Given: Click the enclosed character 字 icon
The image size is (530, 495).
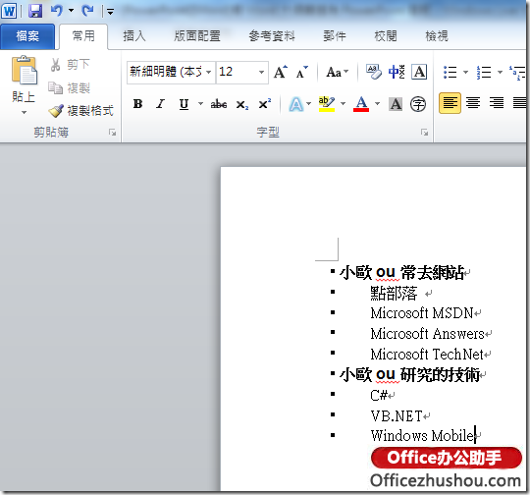Looking at the screenshot, I should 418,104.
